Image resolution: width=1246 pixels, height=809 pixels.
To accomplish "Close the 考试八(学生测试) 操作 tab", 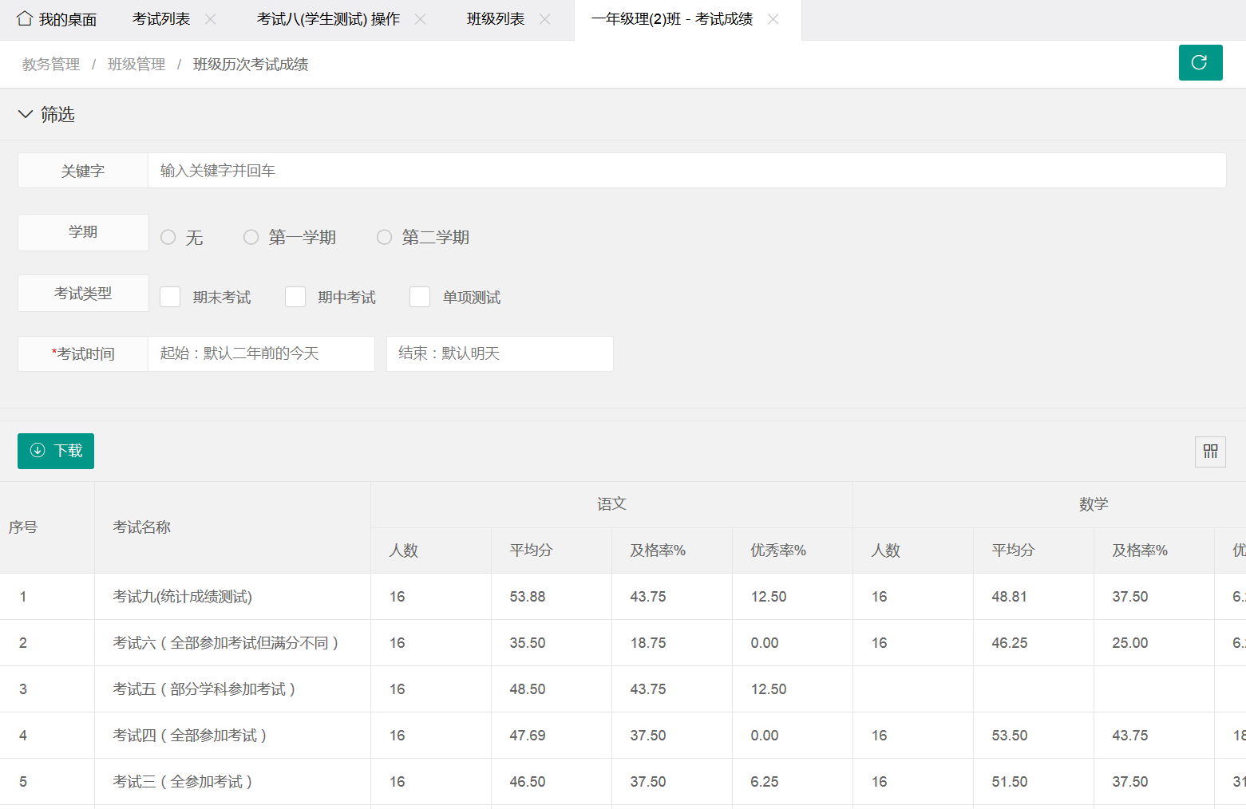I will (421, 19).
